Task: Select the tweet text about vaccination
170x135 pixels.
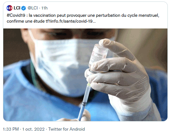Action: [83, 18]
